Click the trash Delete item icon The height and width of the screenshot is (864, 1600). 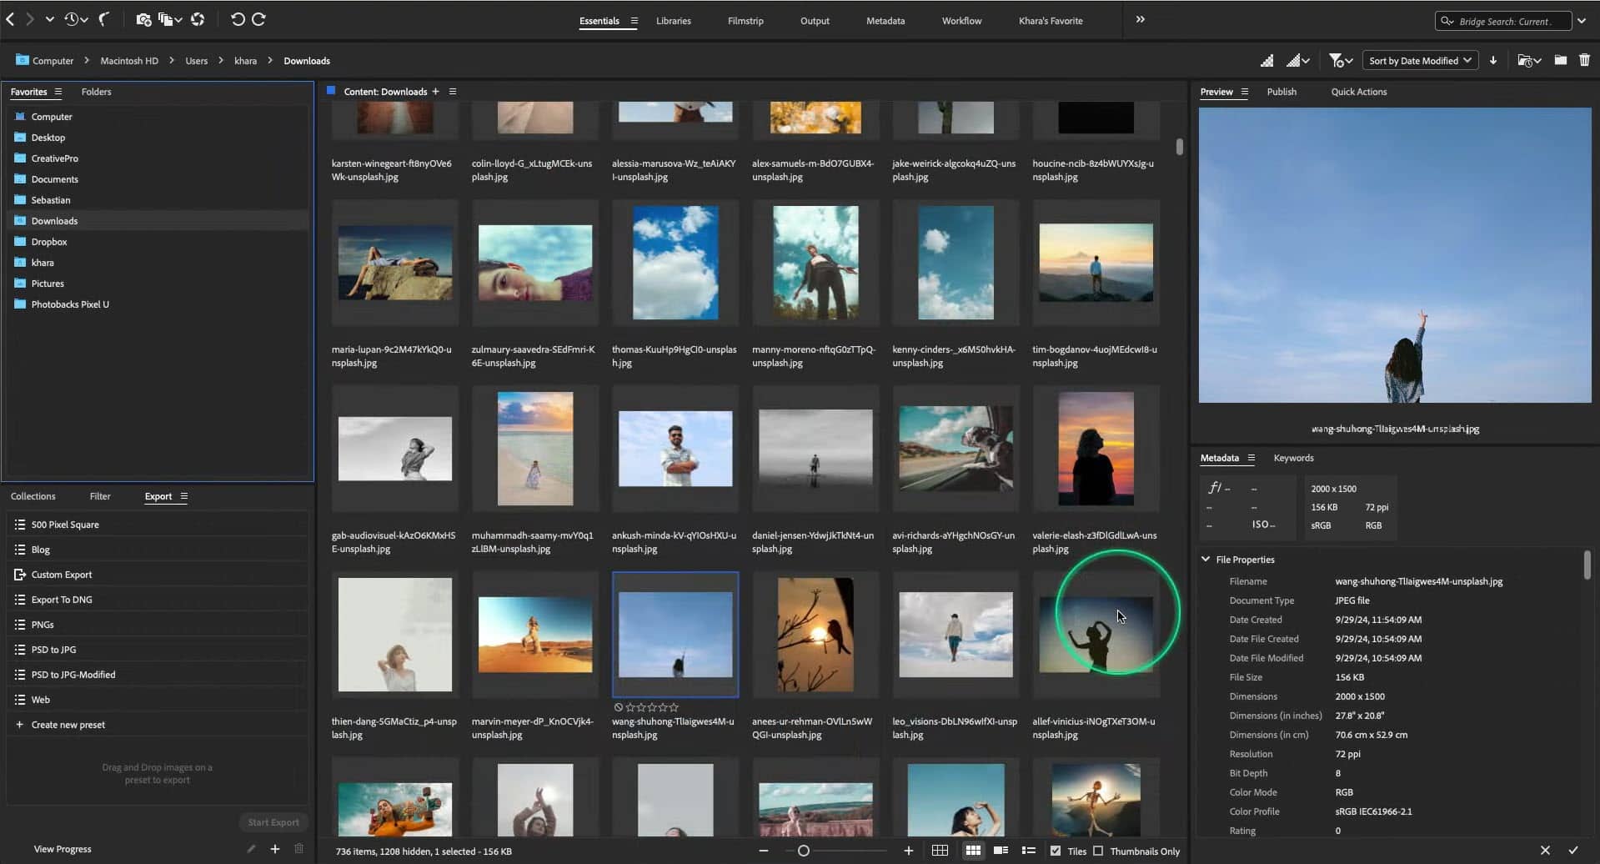point(1584,60)
